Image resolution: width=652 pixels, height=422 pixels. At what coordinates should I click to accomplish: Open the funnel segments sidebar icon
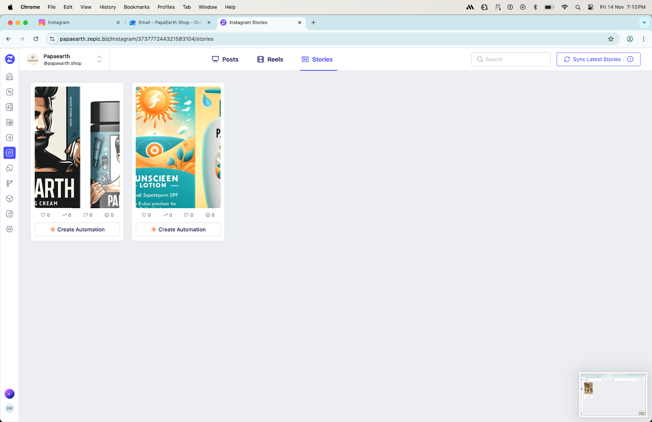click(x=10, y=122)
